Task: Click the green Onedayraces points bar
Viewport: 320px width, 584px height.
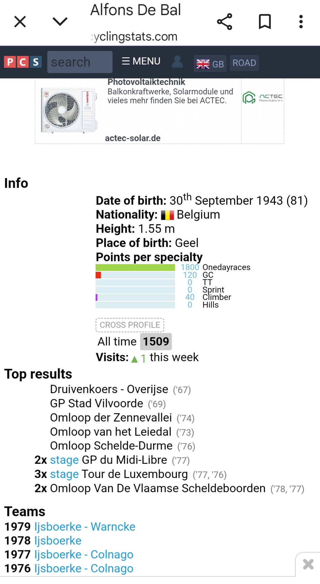Action: pyautogui.click(x=135, y=267)
